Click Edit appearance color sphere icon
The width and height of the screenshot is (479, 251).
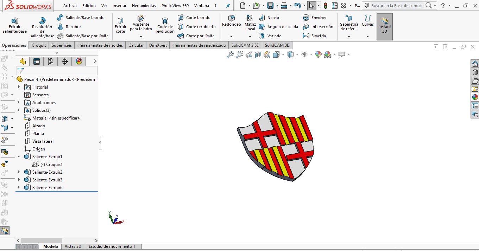(x=318, y=54)
